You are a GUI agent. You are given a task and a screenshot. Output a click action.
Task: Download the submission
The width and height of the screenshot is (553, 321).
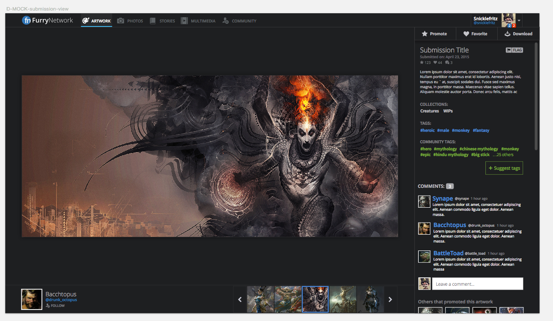(x=519, y=34)
